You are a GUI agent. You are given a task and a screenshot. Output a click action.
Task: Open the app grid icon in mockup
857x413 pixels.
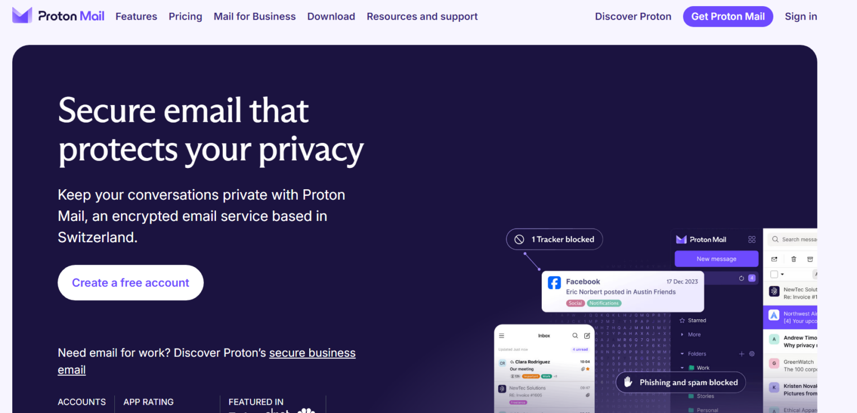coord(752,239)
